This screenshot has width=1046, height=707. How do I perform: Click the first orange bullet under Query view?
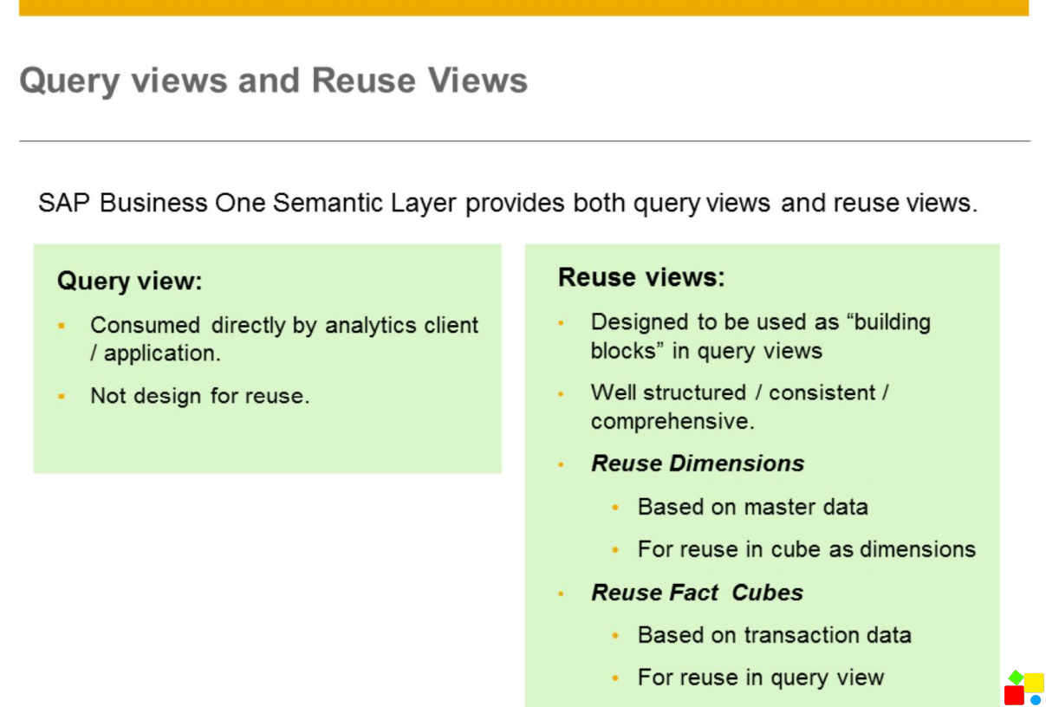(x=61, y=324)
